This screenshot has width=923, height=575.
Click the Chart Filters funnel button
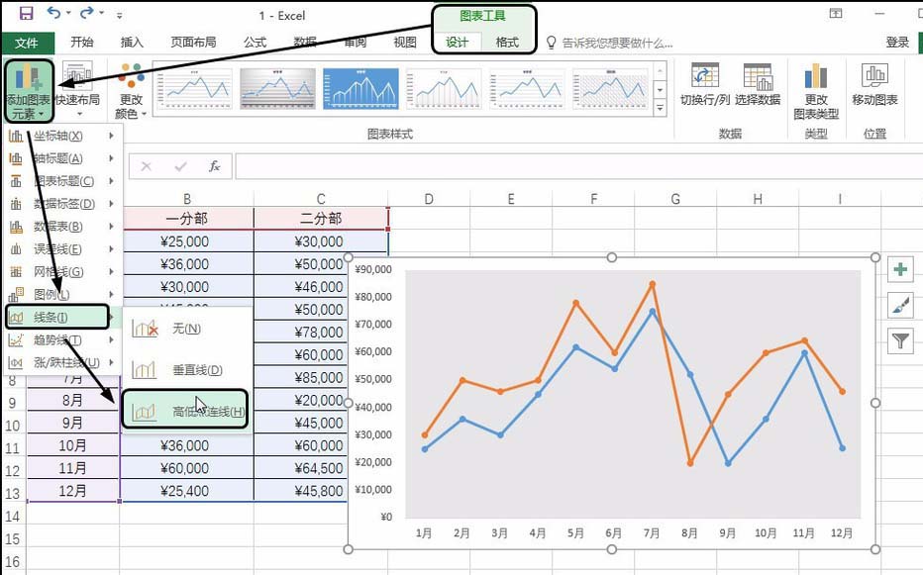900,340
